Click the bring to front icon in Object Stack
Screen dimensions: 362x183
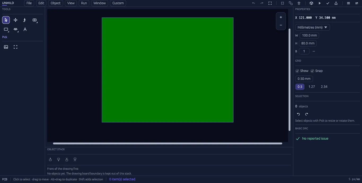coord(67,159)
